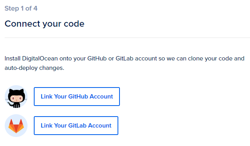The width and height of the screenshot is (250, 146).
Task: Click the word GitLab in the description text
Action: click(125, 58)
